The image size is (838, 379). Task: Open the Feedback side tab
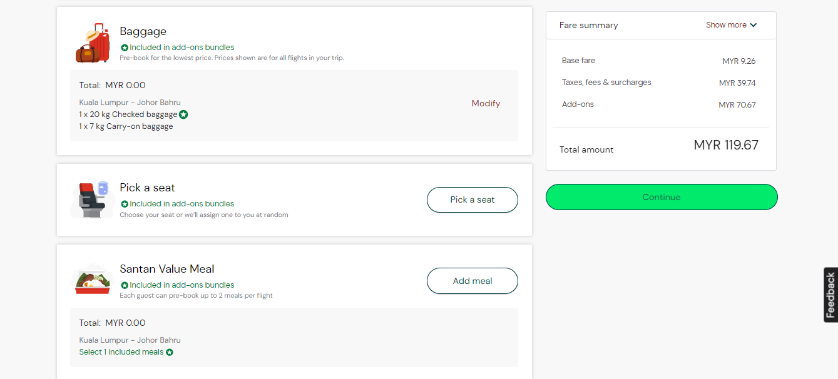click(830, 295)
